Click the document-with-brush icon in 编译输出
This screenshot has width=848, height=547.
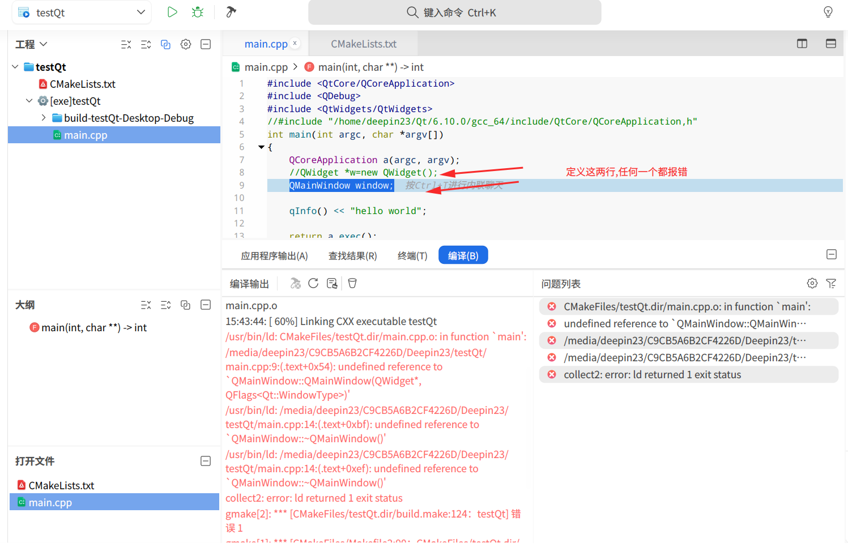pos(333,283)
